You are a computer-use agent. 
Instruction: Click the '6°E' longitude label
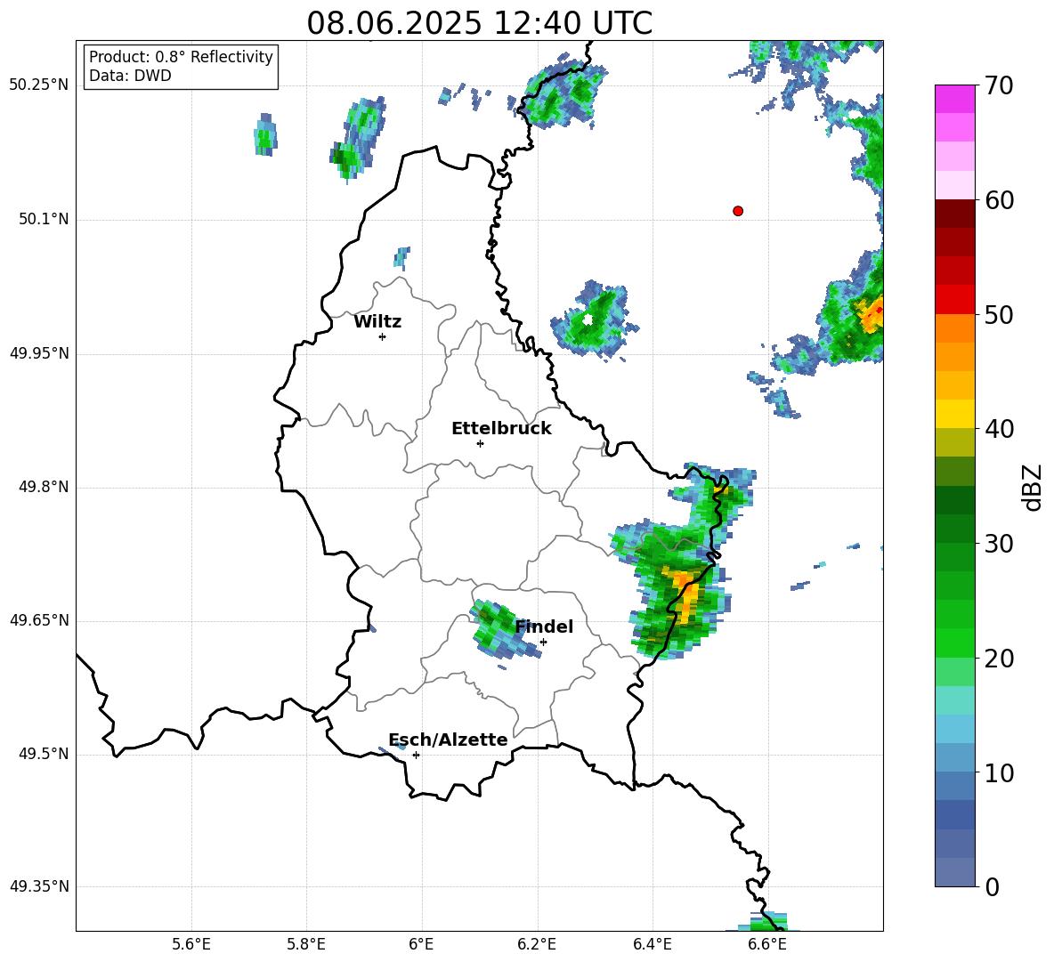421,944
